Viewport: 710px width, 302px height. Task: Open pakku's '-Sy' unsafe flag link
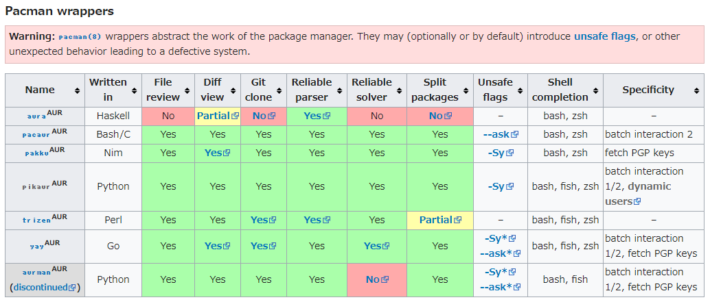(x=501, y=153)
